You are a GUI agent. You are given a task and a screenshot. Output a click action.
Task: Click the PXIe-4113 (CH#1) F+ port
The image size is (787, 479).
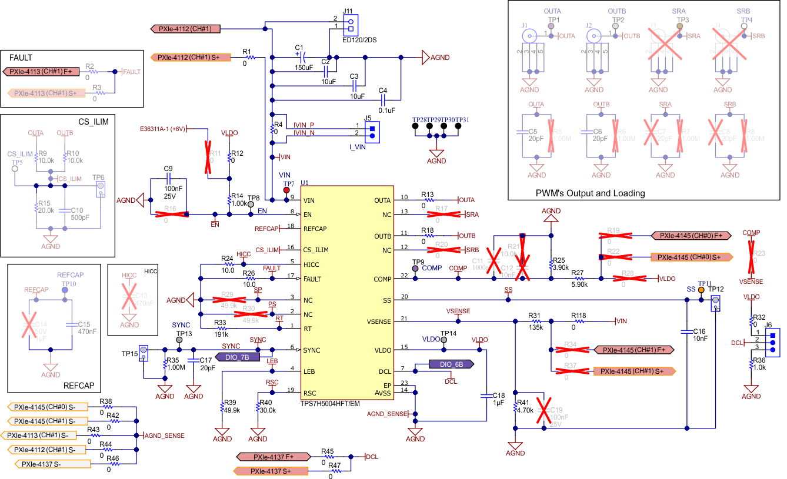(x=41, y=72)
